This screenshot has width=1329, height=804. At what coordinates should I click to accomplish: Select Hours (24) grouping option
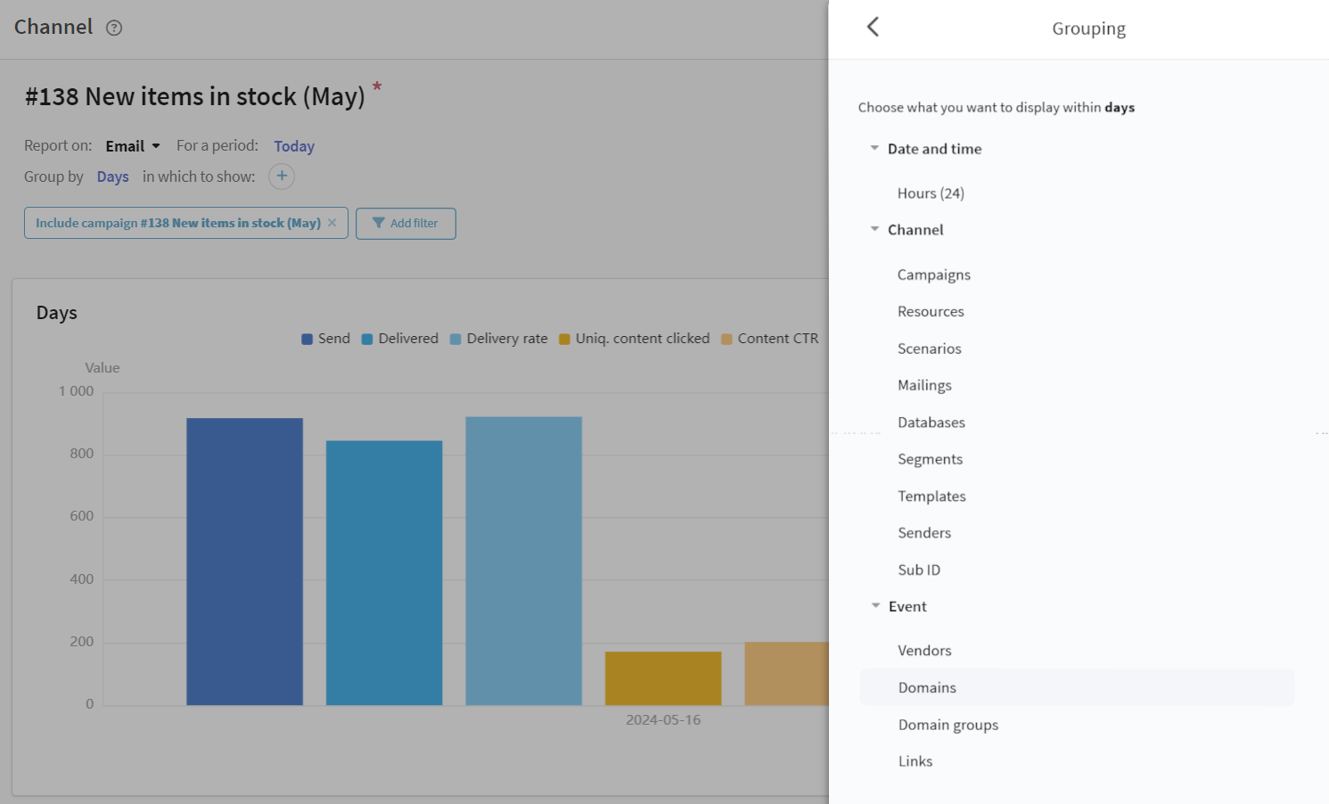pyautogui.click(x=931, y=193)
